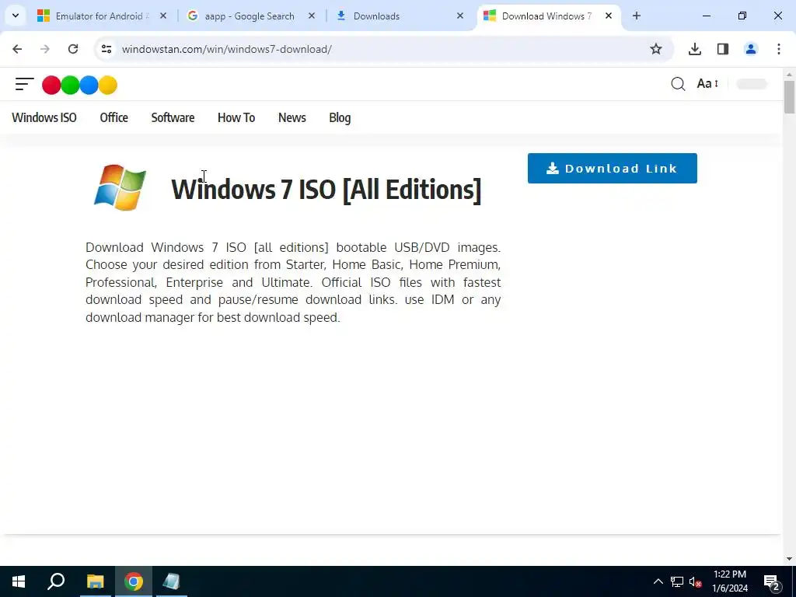796x597 pixels.
Task: Show Chrome downloads popup
Action: tap(695, 49)
